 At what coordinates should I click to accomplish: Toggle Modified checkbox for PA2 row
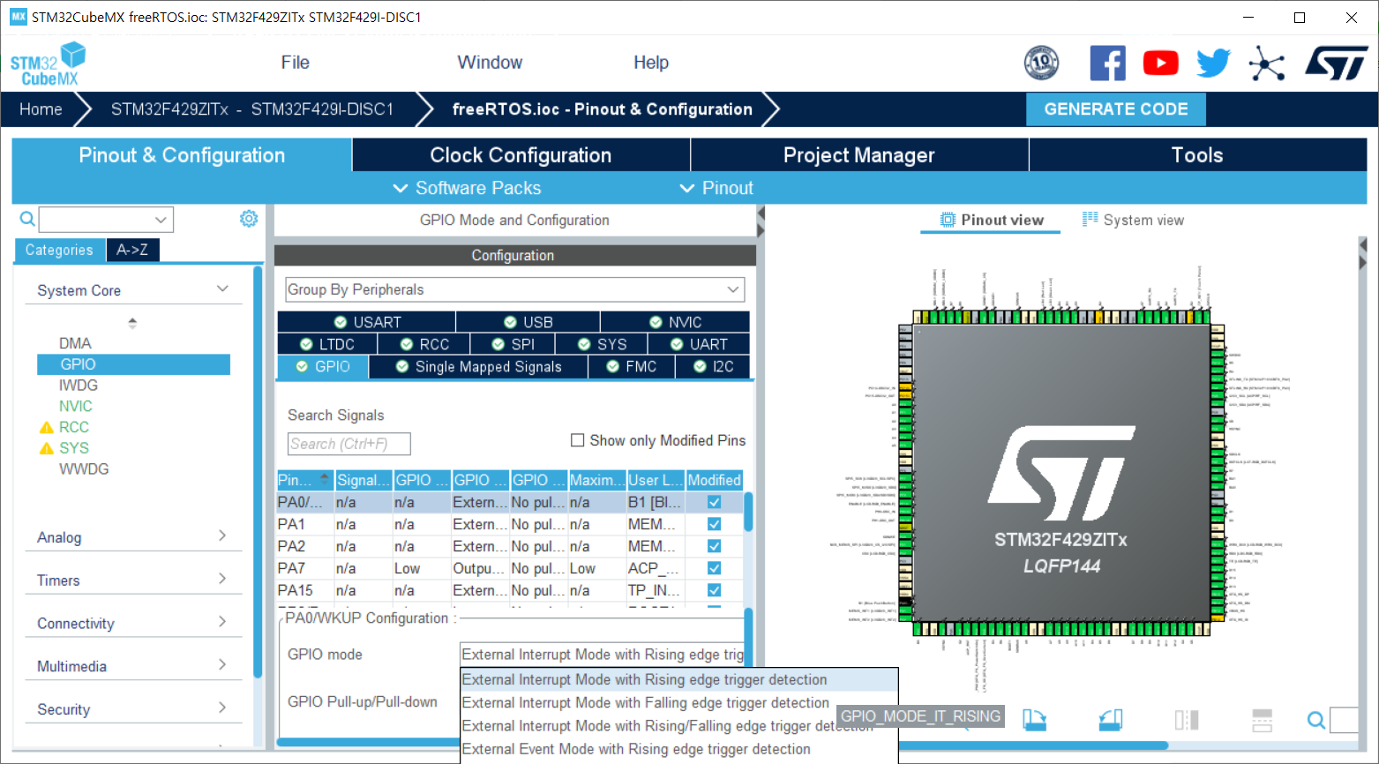715,546
